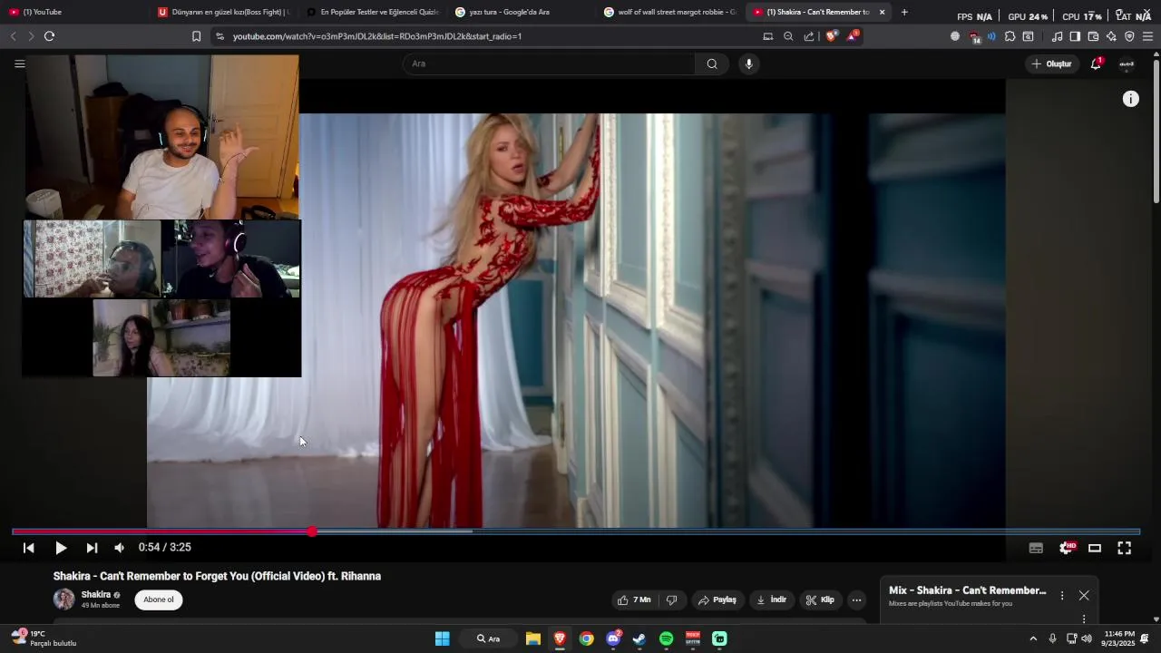Viewport: 1161px width, 653px height.
Task: Open the taskbar weather widget
Action: (x=44, y=638)
